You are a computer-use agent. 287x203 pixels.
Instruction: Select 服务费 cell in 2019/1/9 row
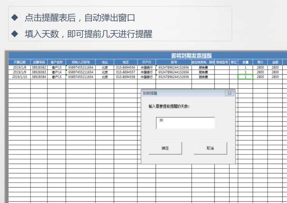(203, 72)
